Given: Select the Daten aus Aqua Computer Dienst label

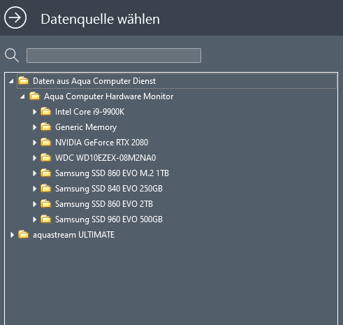Looking at the screenshot, I should pos(94,81).
